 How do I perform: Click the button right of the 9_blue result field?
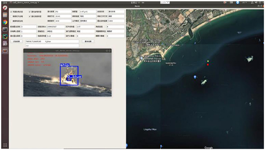[x=88, y=41]
